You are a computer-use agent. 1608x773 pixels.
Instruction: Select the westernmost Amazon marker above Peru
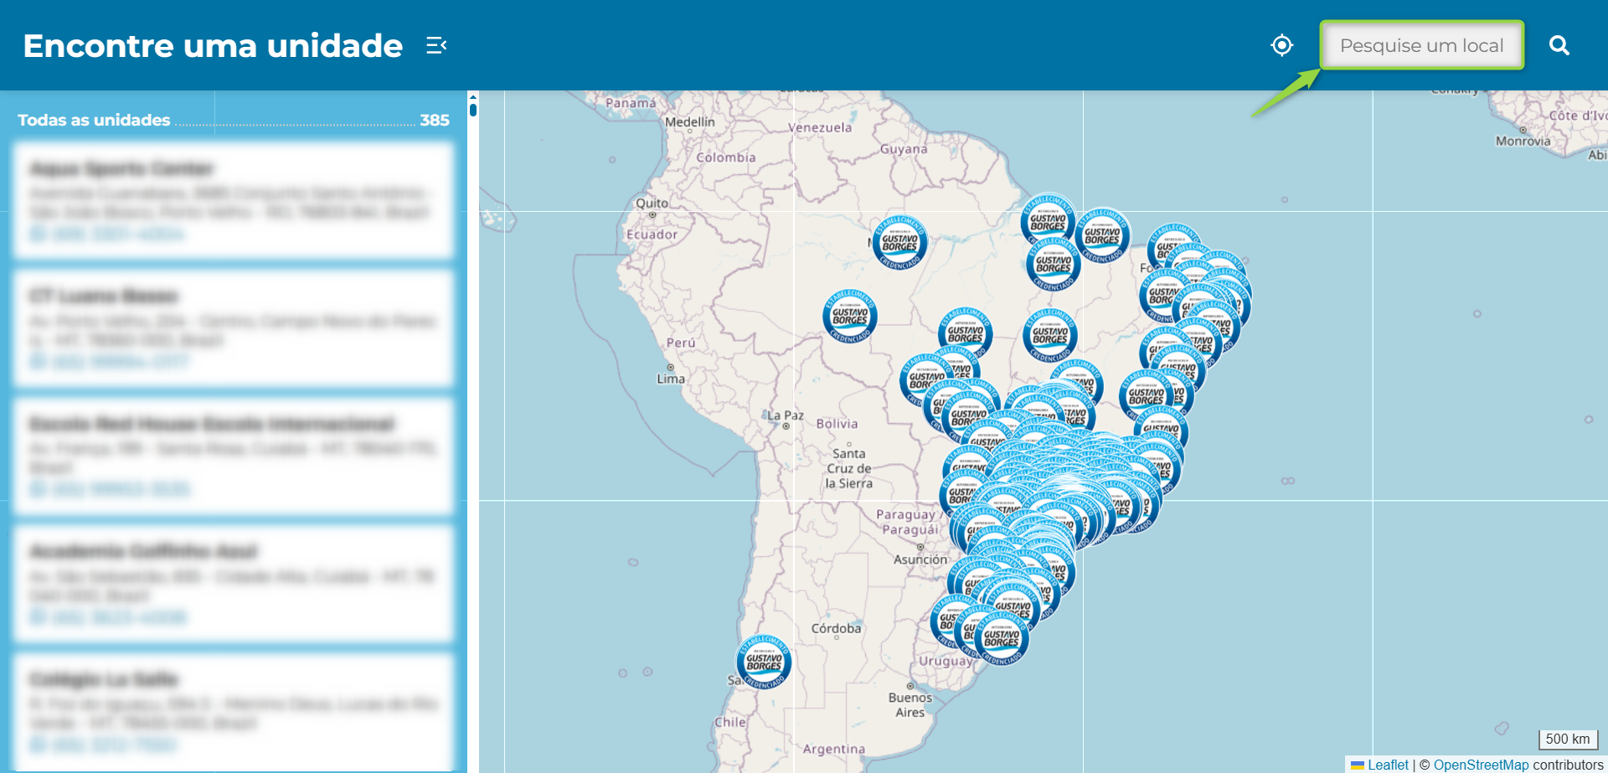[x=850, y=316]
